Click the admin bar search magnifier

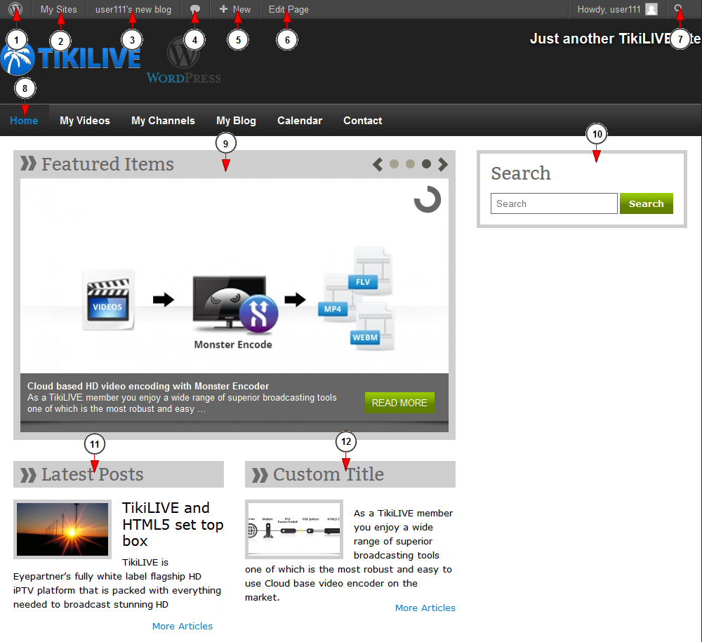coord(679,9)
